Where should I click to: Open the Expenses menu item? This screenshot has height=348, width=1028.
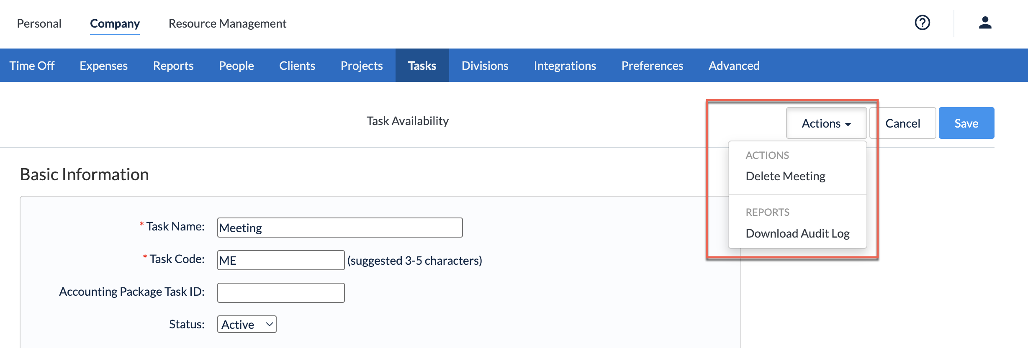pos(103,66)
